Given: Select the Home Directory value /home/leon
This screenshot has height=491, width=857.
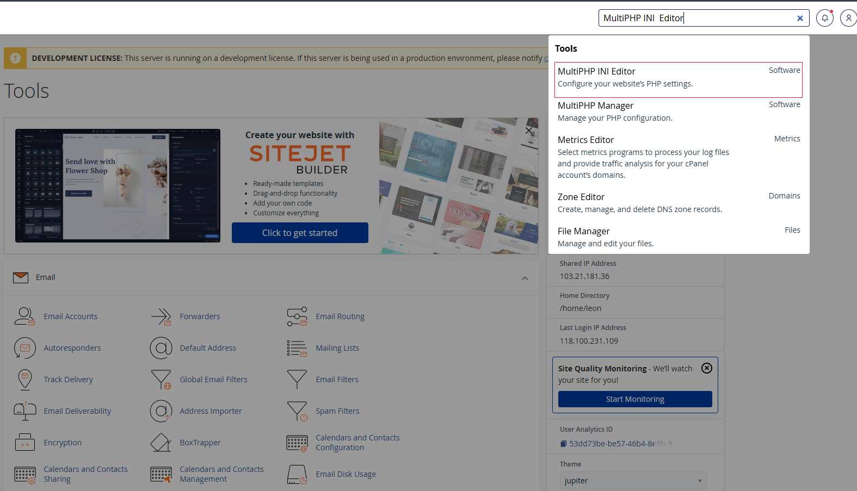Looking at the screenshot, I should [581, 308].
